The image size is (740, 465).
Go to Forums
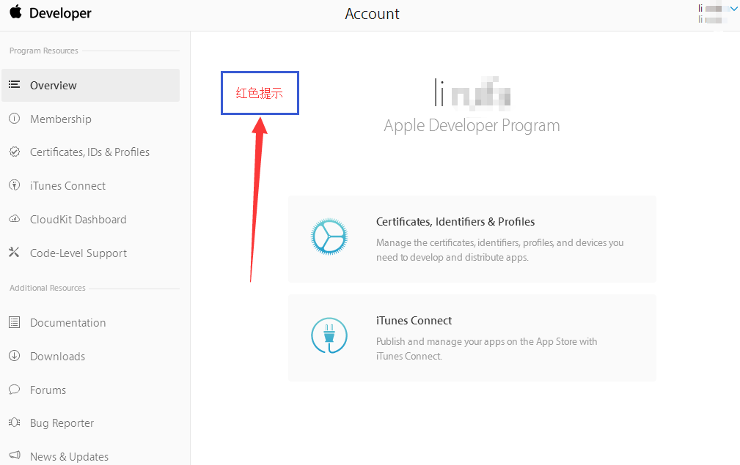[x=48, y=390]
